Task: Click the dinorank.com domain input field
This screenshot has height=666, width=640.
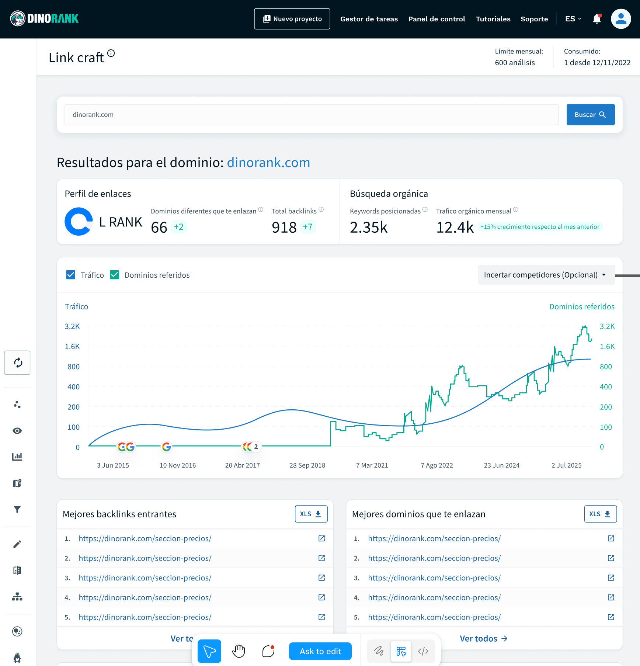Action: click(311, 115)
